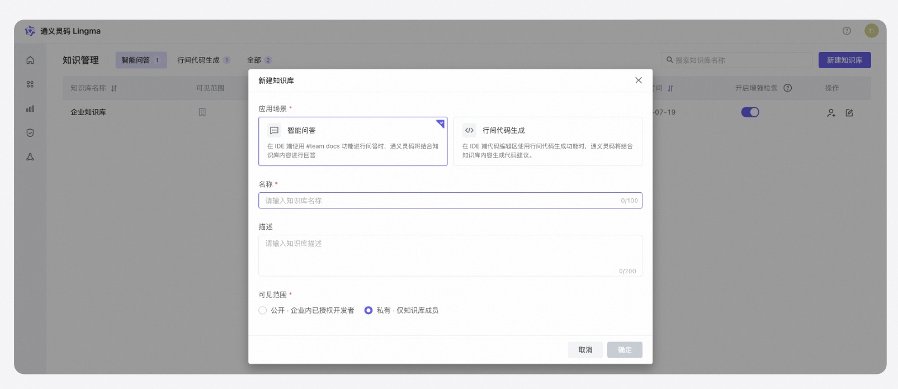Close the 新建知识库 dialog
898x389 pixels.
tap(639, 80)
